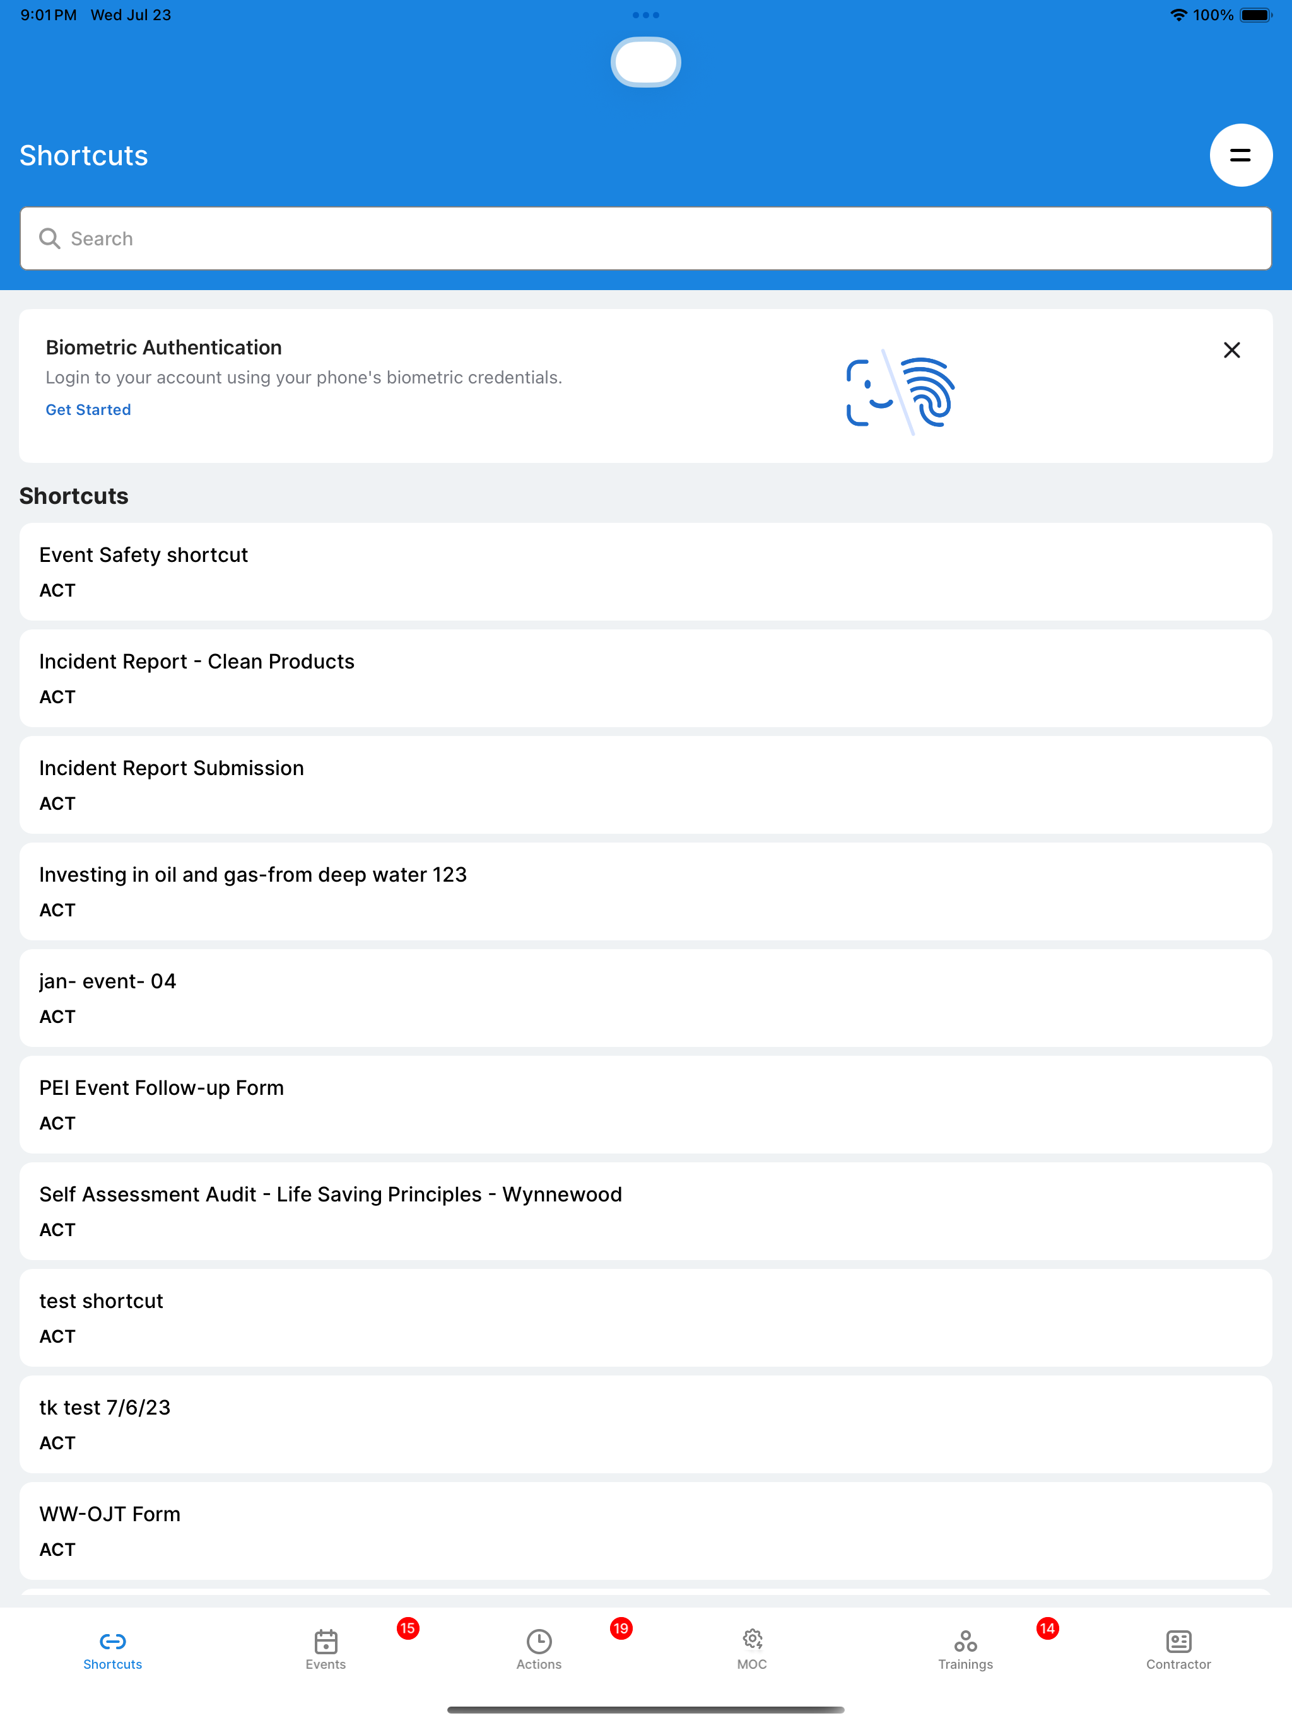1292x1723 pixels.
Task: Switch to Trainings tab
Action: pyautogui.click(x=965, y=1650)
